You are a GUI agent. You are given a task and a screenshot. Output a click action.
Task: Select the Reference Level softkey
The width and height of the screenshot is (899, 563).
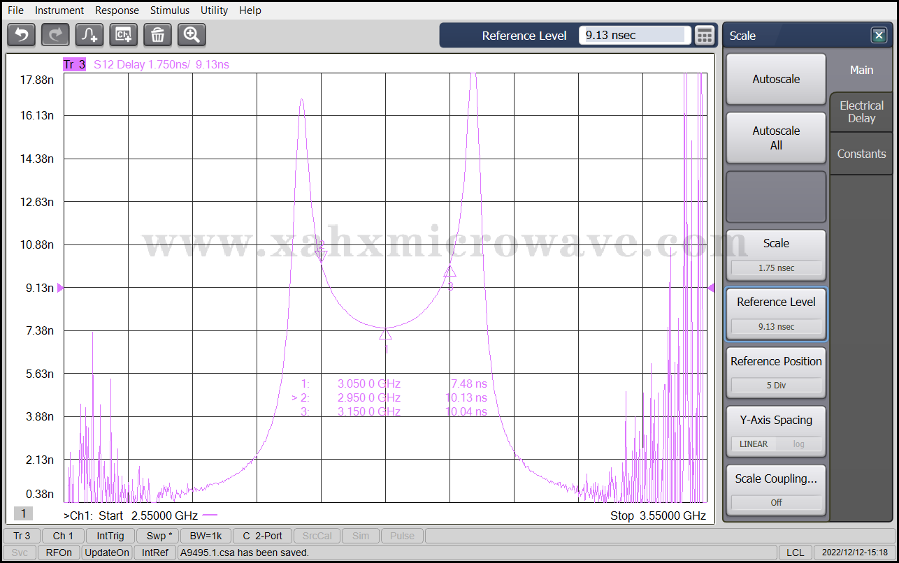click(x=776, y=314)
